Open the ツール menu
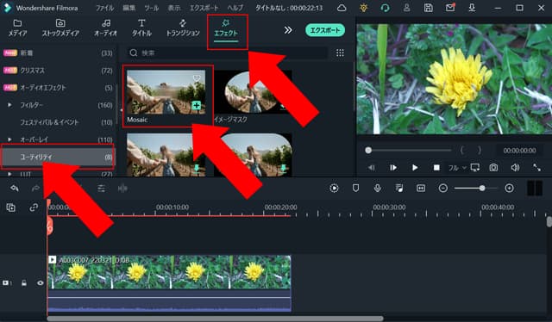The image size is (552, 322). click(152, 8)
